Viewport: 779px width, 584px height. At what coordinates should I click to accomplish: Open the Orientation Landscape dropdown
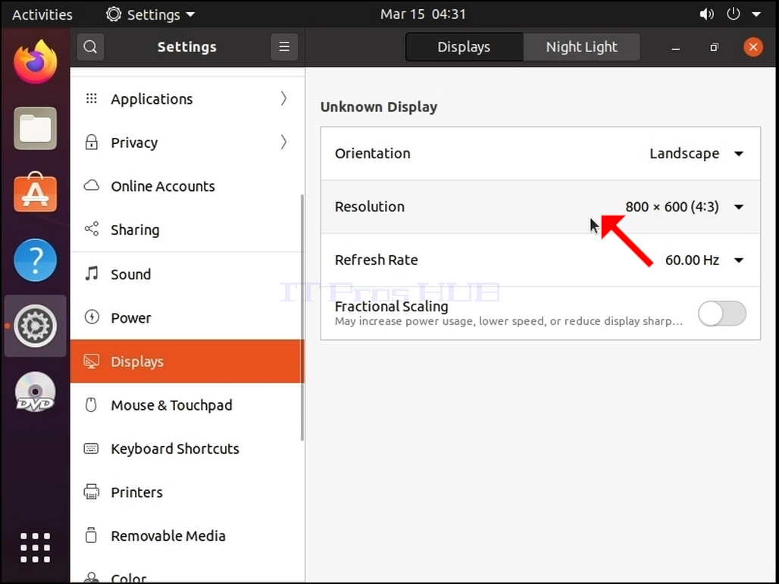tap(696, 154)
